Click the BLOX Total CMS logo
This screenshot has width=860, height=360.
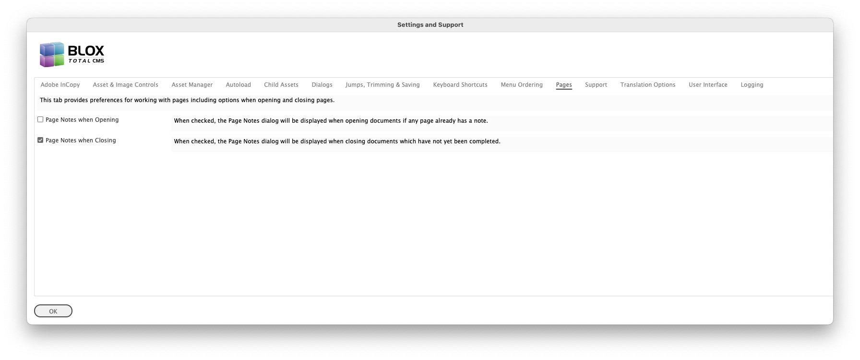pos(72,54)
